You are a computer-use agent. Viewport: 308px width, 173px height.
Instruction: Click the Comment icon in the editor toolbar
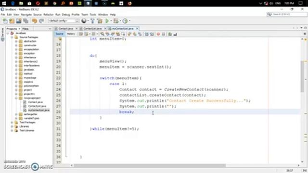(x=170, y=34)
